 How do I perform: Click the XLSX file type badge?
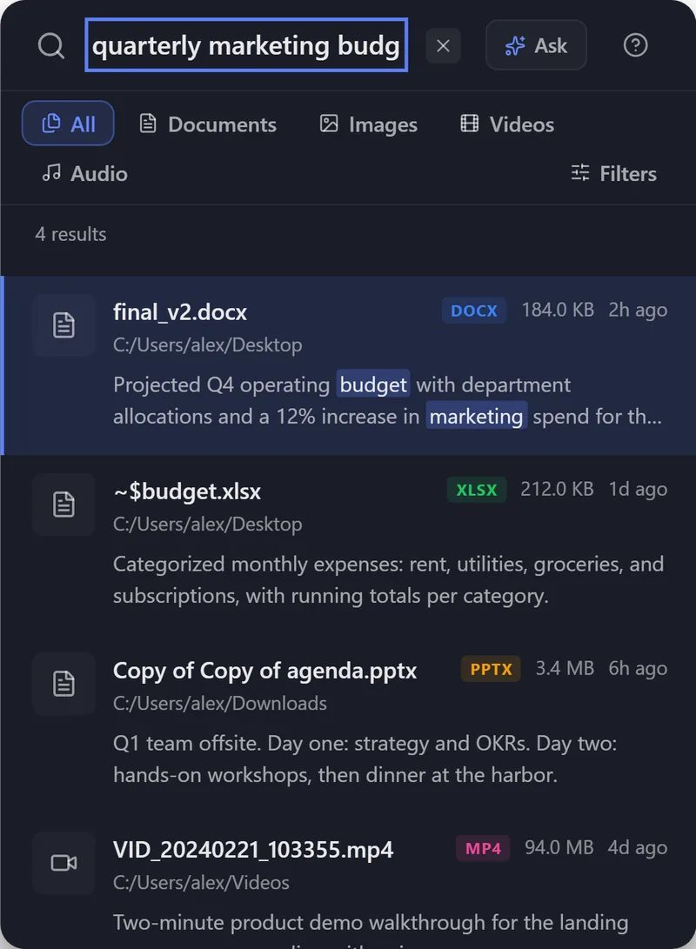coord(476,490)
